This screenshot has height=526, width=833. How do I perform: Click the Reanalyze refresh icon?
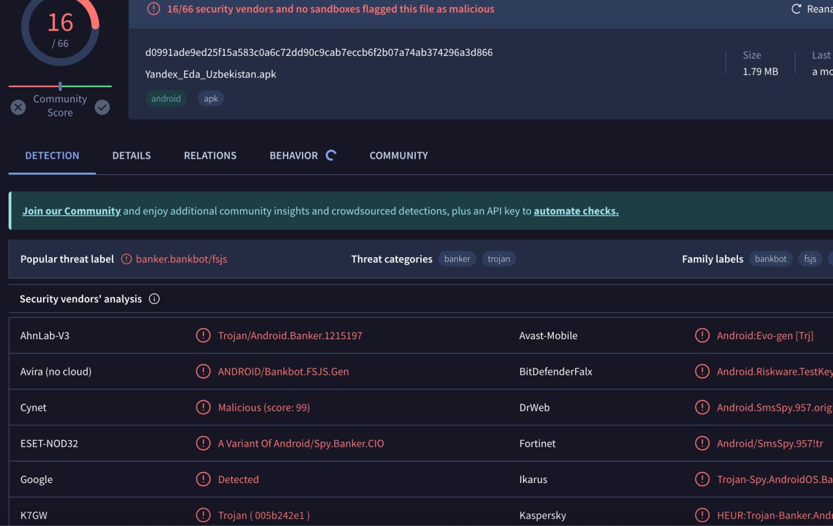point(796,9)
